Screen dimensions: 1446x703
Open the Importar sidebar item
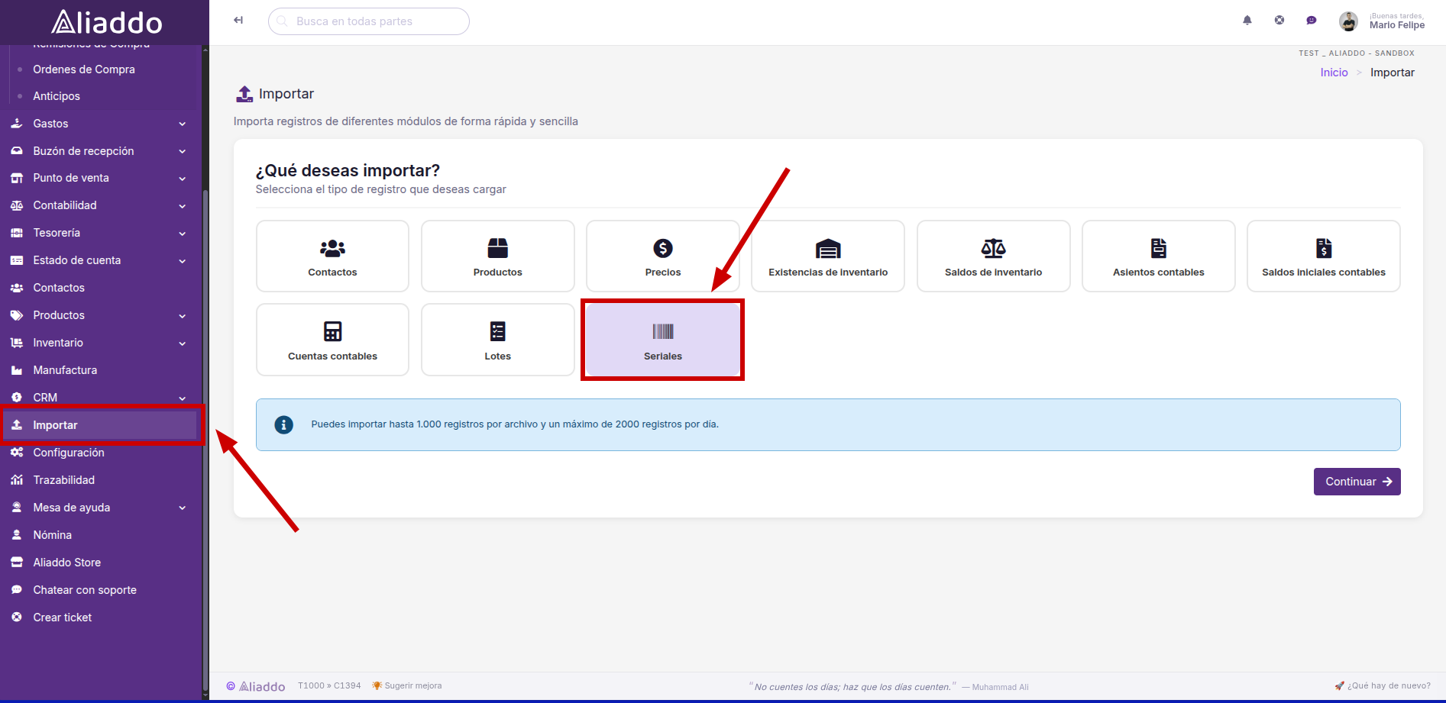click(99, 425)
